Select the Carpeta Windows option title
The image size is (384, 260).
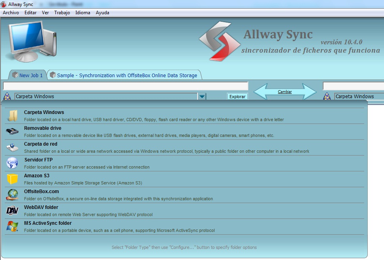pos(44,112)
